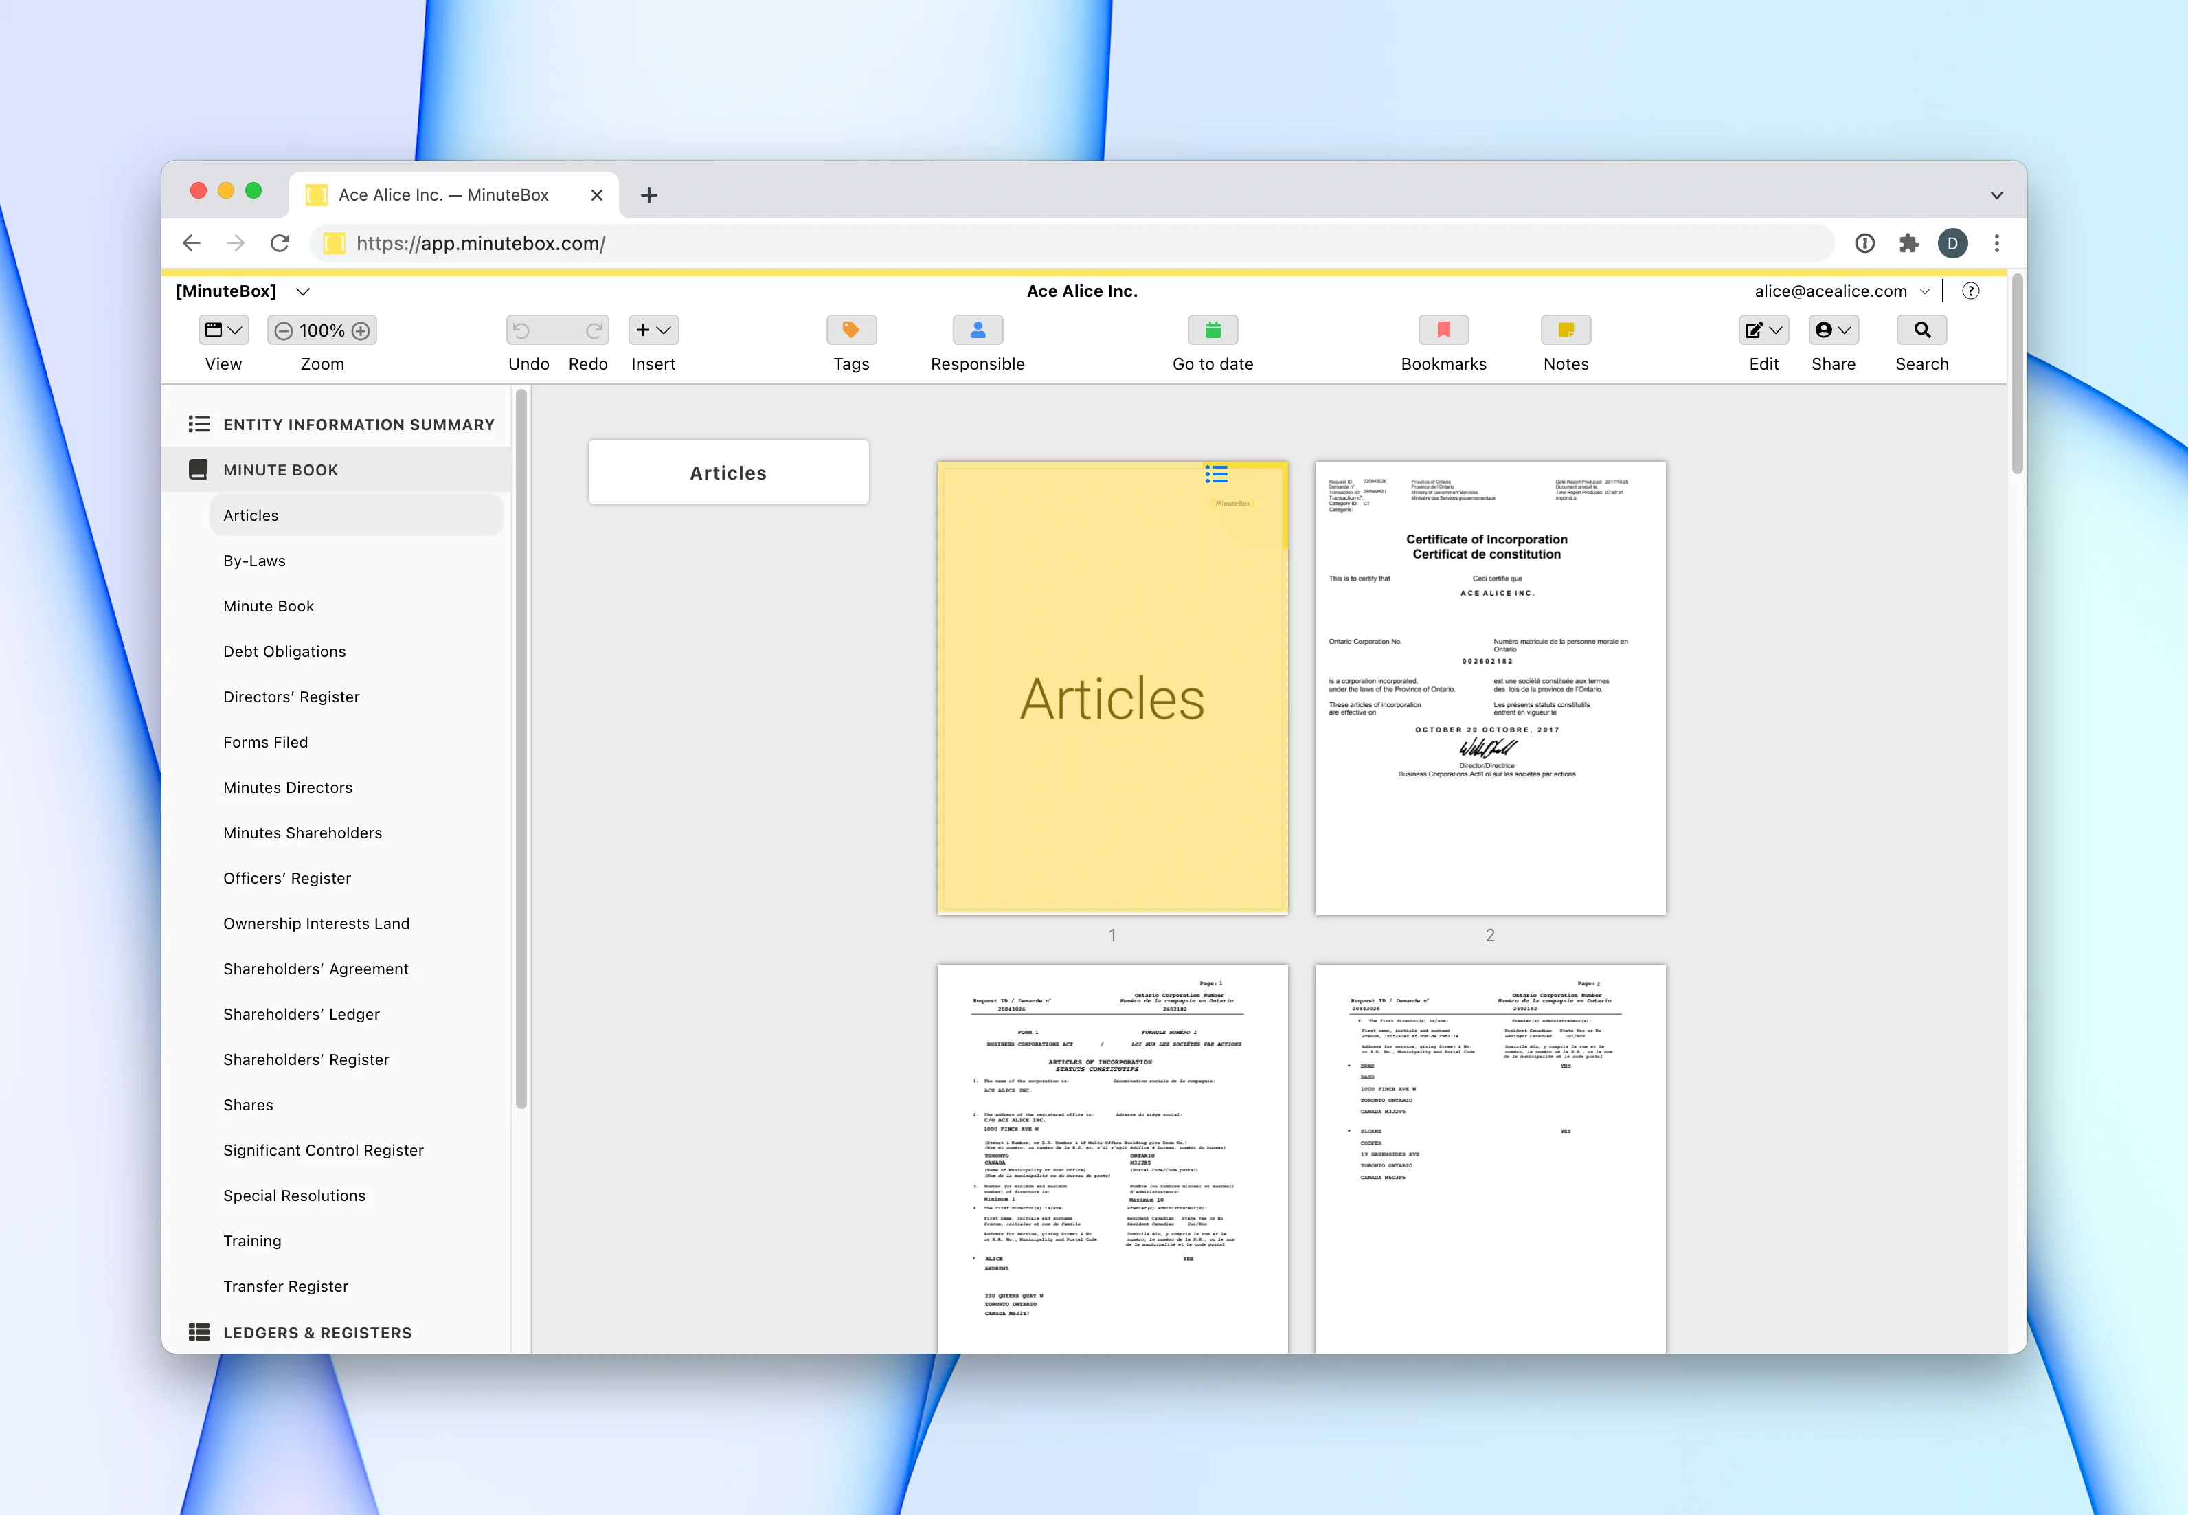Click the help question mark icon
Screen dimensions: 2188x1515
tap(1970, 291)
